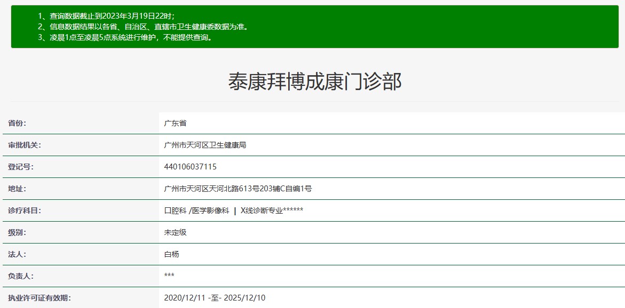
Task: Select the validity dates 2020/12/11 -至- 2025/12/10
Action: pyautogui.click(x=215, y=298)
